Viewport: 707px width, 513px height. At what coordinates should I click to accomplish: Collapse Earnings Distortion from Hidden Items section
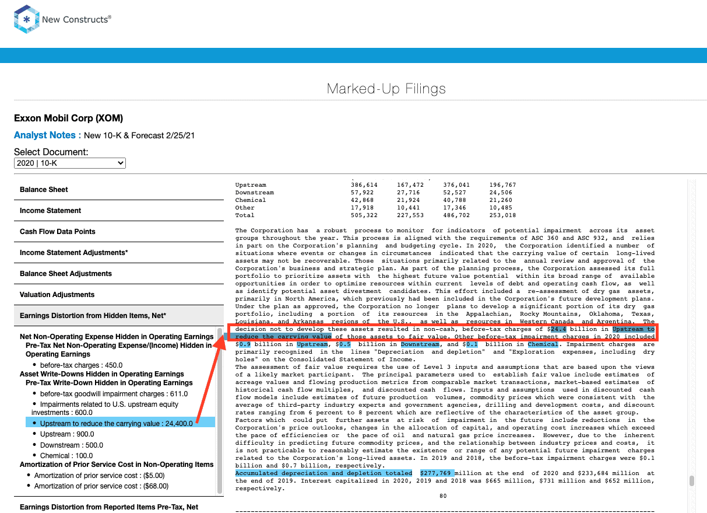[x=119, y=316]
